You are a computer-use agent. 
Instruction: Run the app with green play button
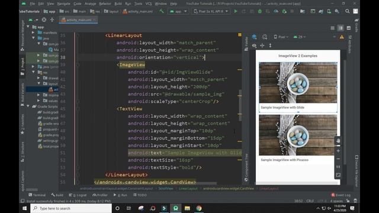coord(236,11)
